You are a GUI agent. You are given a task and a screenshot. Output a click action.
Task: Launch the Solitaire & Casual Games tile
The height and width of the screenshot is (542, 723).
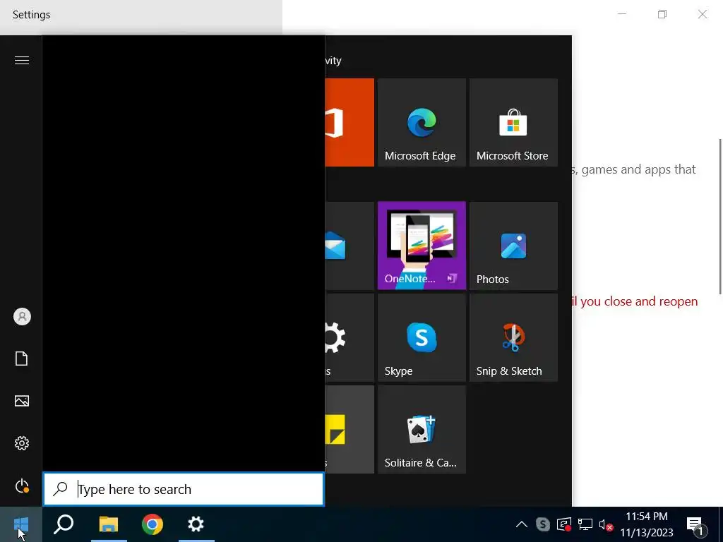coord(422,429)
